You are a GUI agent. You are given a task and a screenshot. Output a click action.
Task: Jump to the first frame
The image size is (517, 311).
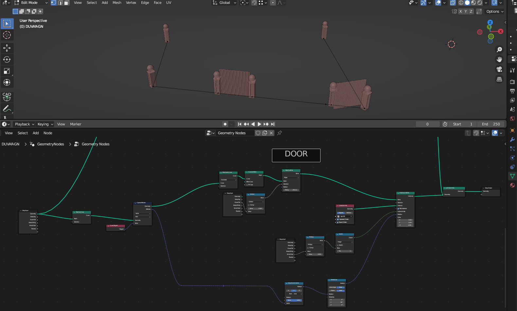click(240, 124)
